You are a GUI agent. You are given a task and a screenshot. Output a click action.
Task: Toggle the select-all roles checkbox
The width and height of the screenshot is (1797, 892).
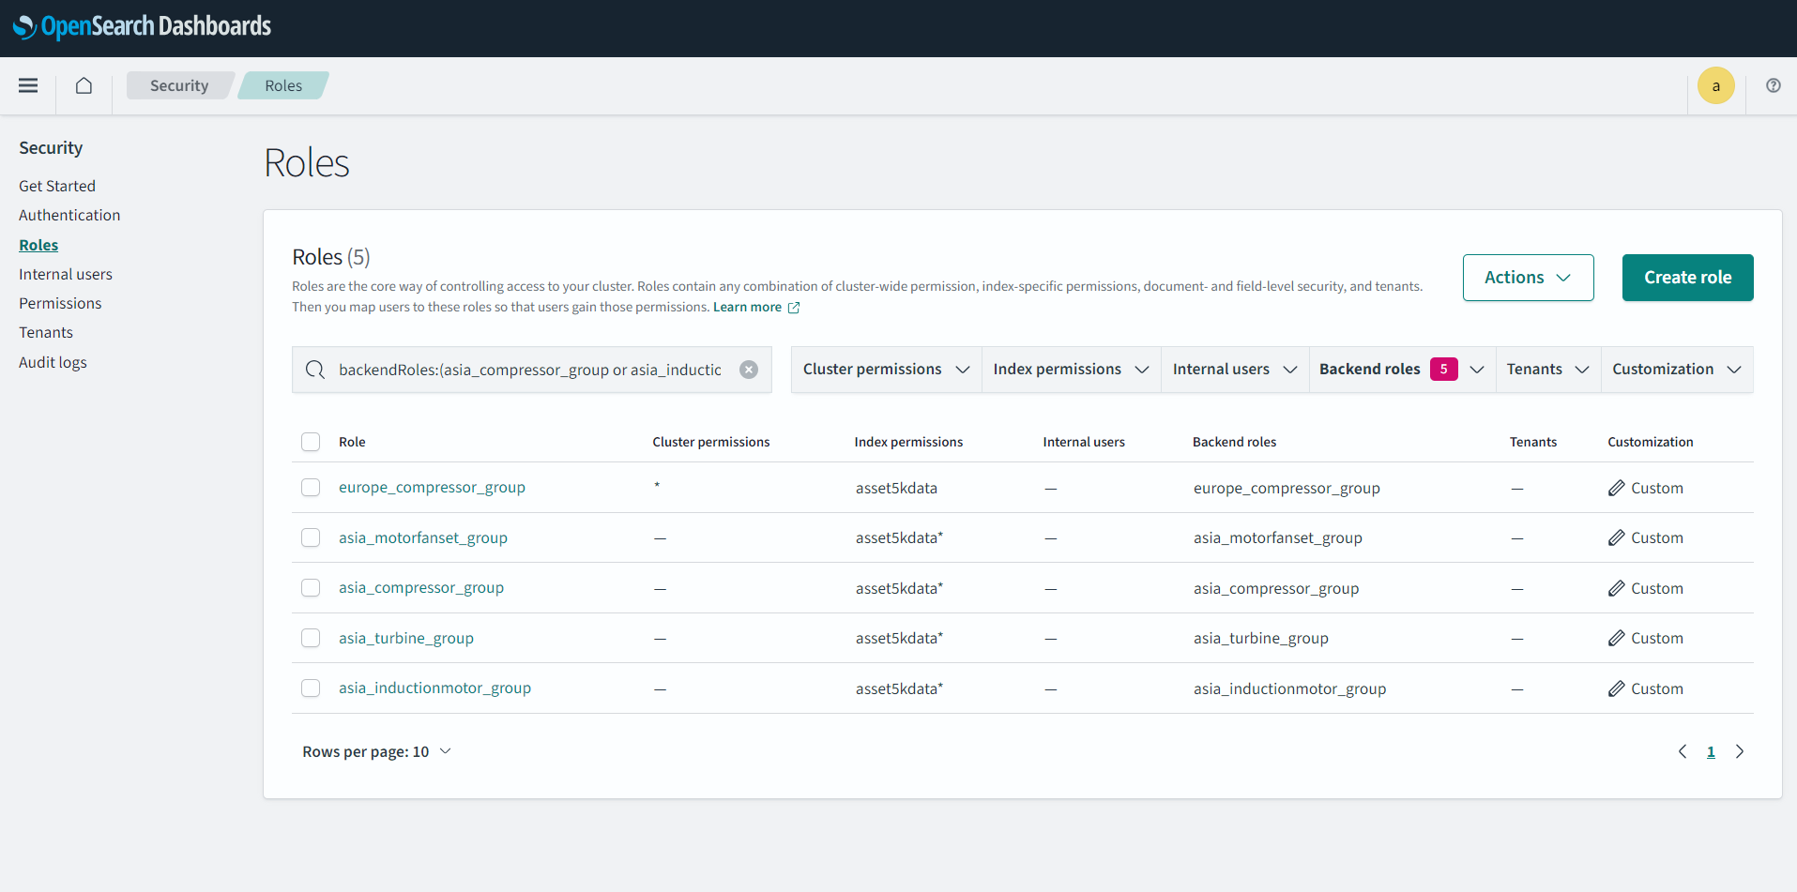pos(311,442)
